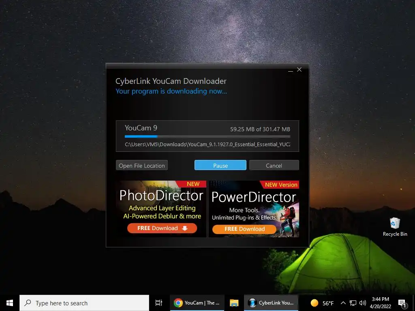415x311 pixels.
Task: Open the network status tray icon
Action: [353, 303]
